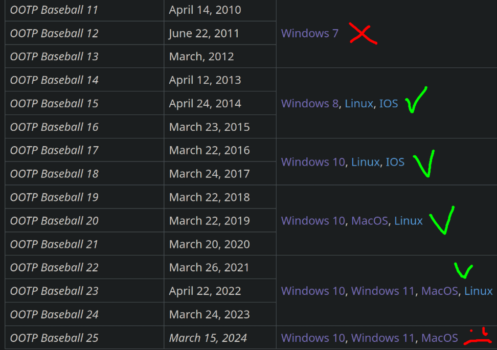Click the April 24, 2014 date
The image size is (497, 350).
205,103
